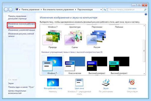
Task: Click the По умолчанию label under sounds
Action: tap(106, 92)
